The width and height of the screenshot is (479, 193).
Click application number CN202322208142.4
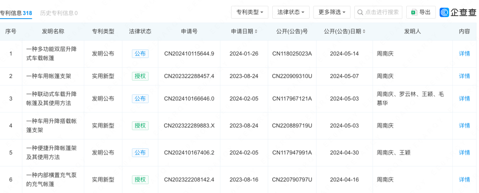click(x=189, y=180)
